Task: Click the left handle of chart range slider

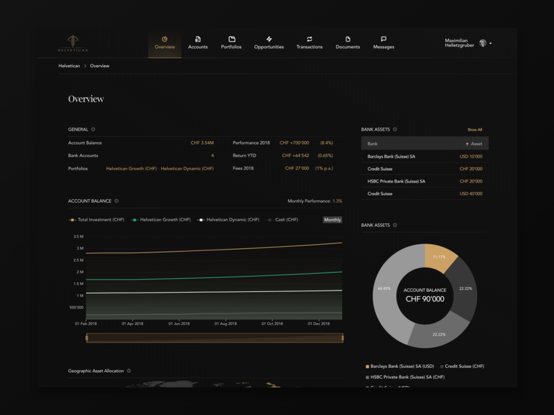Action: 87,338
